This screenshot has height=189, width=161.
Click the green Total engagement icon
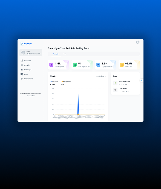click(75, 65)
